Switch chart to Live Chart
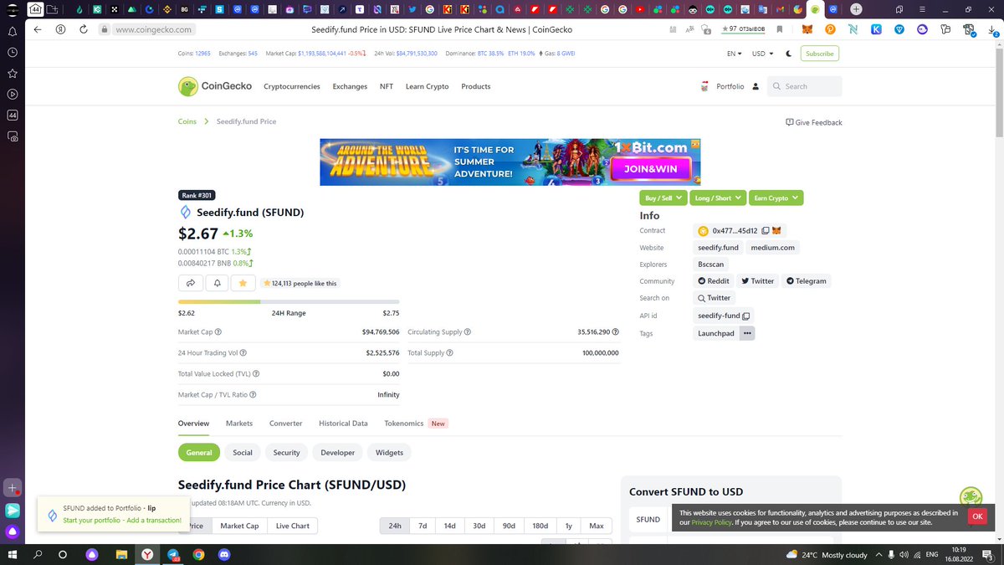The image size is (1004, 565). click(x=292, y=526)
